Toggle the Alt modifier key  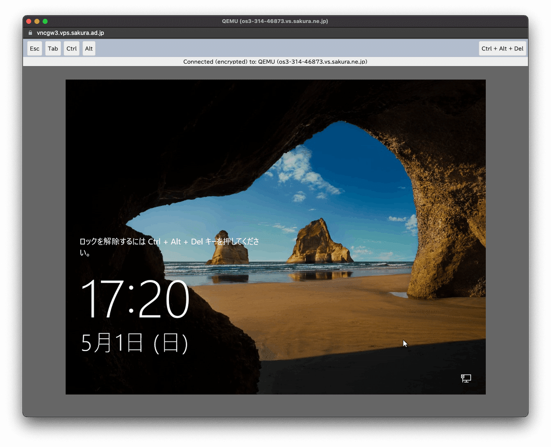coord(88,48)
